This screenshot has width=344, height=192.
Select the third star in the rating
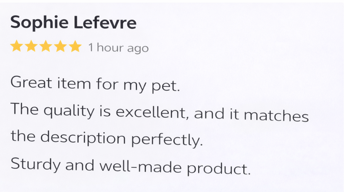point(46,46)
